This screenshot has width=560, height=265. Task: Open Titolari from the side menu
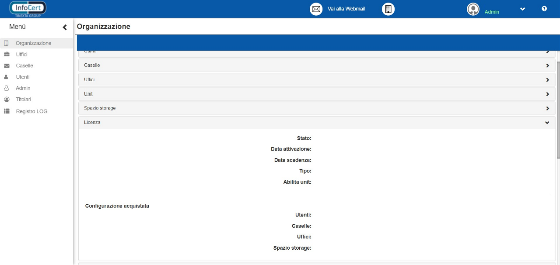click(x=24, y=100)
